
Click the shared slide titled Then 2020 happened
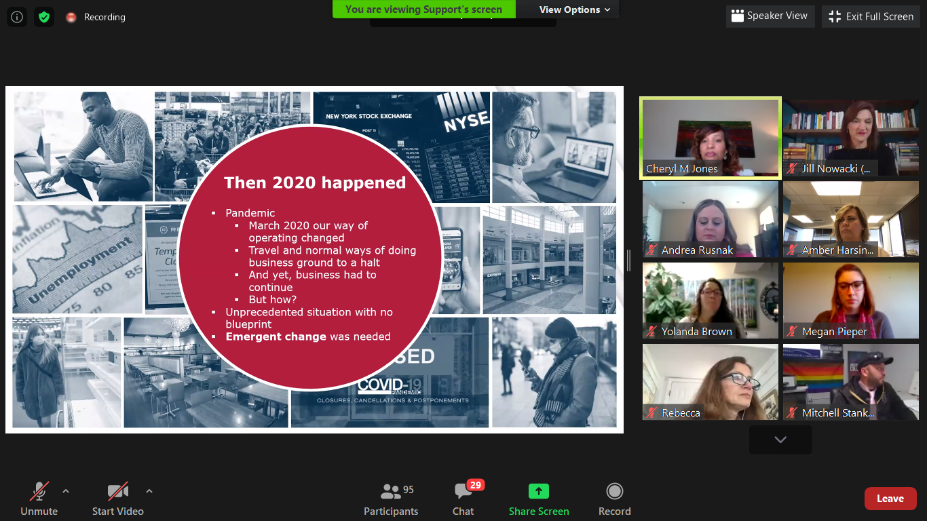pyautogui.click(x=314, y=259)
